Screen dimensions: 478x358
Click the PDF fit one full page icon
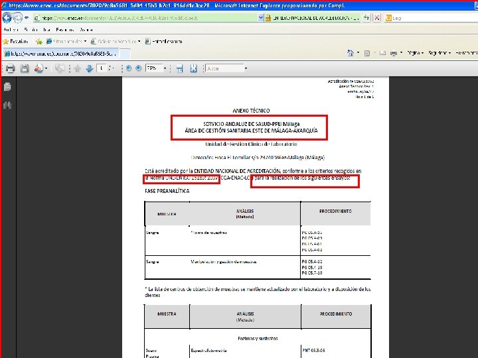click(x=193, y=68)
